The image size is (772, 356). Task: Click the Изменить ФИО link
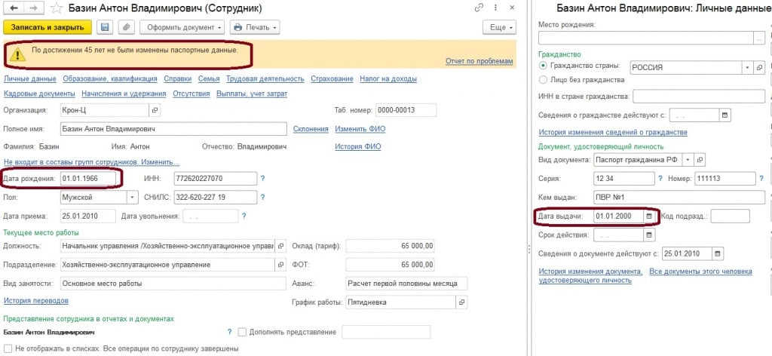pos(360,129)
